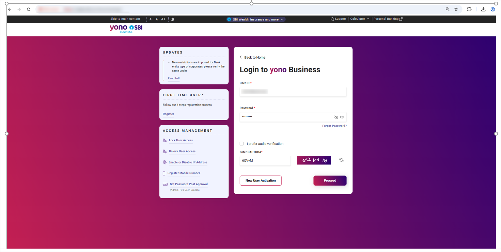This screenshot has height=252, width=501.
Task: Click the Lock User Access icon
Action: 165,140
